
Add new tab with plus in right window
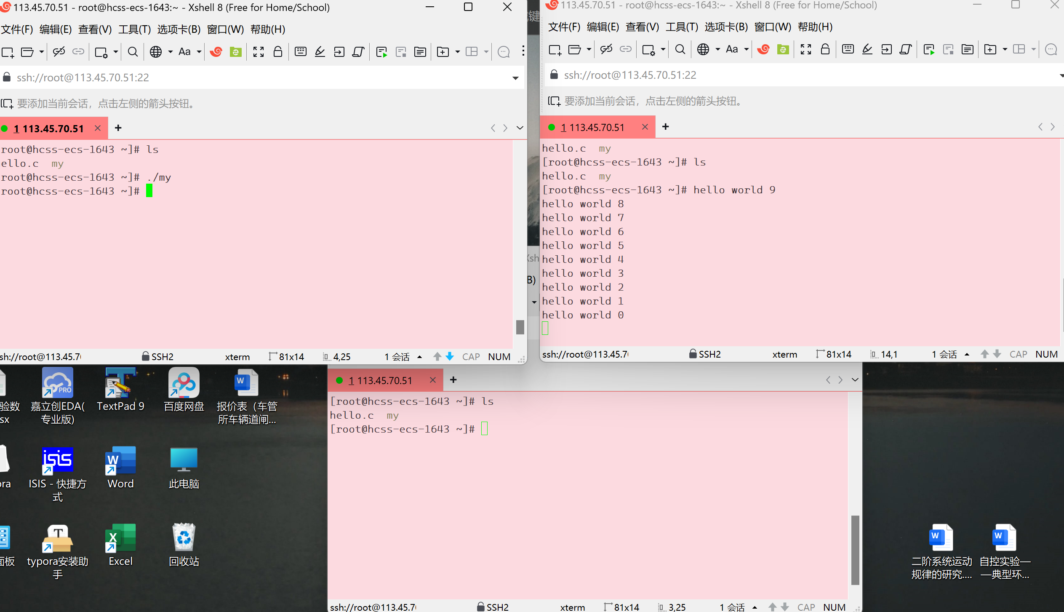click(x=665, y=127)
